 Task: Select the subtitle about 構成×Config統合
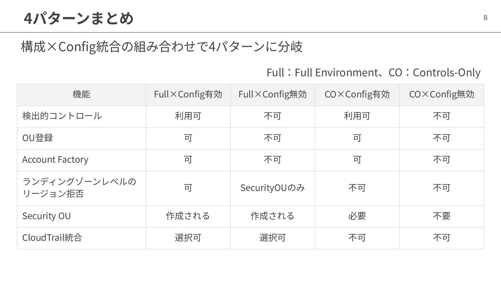point(162,47)
